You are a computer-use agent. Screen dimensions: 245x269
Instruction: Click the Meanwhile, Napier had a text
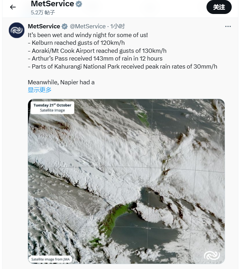[61, 82]
